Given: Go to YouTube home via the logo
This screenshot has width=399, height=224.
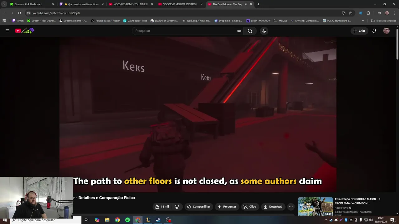Looking at the screenshot, I should pyautogui.click(x=24, y=31).
